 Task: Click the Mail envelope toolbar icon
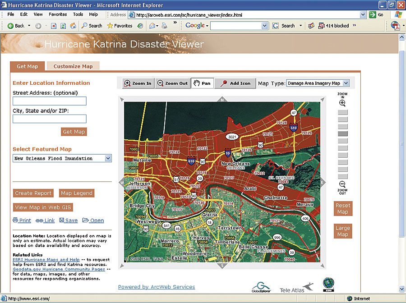click(152, 26)
